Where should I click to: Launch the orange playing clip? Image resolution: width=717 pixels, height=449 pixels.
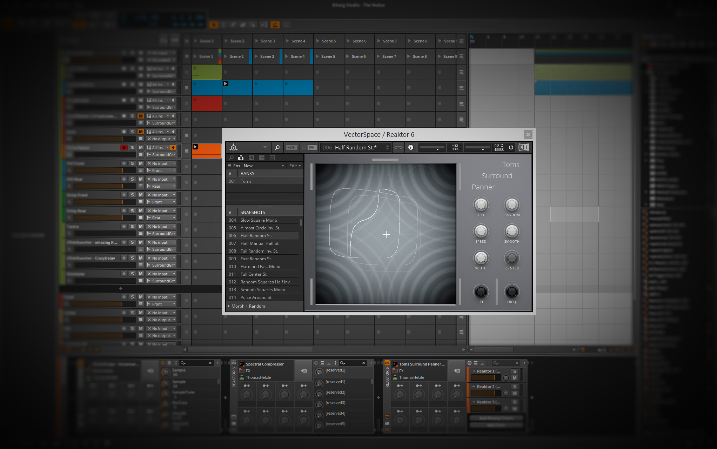click(x=196, y=147)
